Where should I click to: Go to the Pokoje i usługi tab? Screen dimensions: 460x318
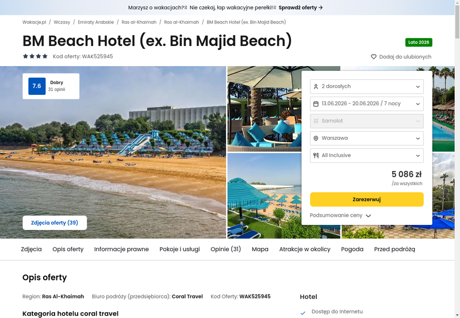(x=179, y=249)
